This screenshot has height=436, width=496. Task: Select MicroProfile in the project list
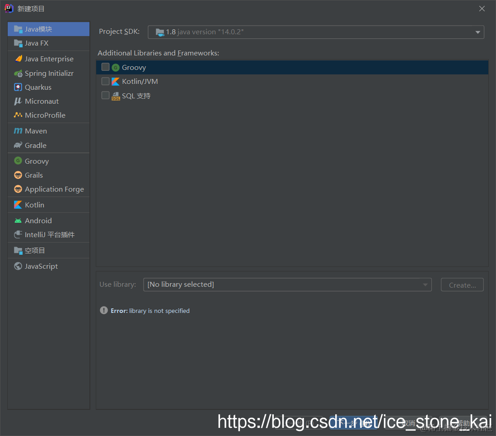coord(49,115)
